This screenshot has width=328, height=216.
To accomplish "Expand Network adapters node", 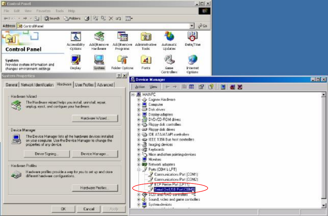I will [x=139, y=164].
